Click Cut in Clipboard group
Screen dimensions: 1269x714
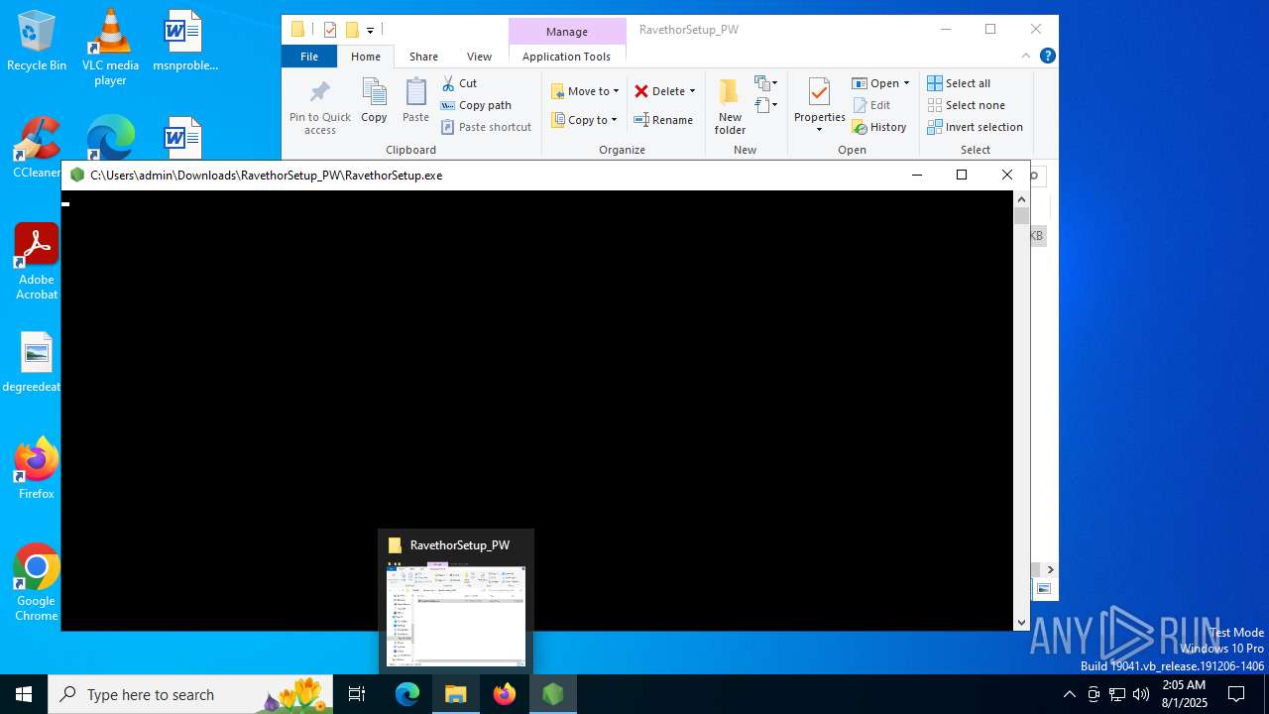[x=459, y=83]
